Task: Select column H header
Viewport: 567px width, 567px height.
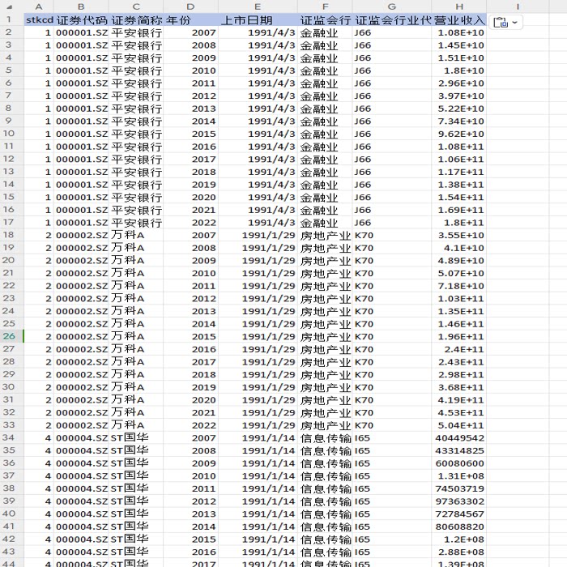Action: pos(459,6)
